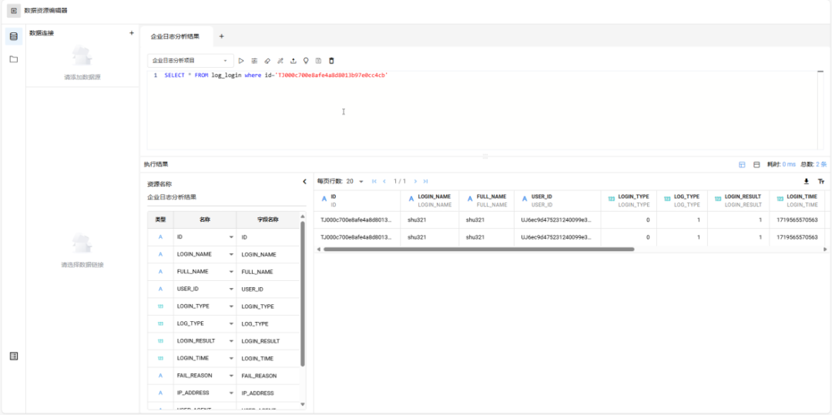The width and height of the screenshot is (832, 415).
Task: Click the scroll-right arrow of results scrollbar
Action: coord(825,249)
